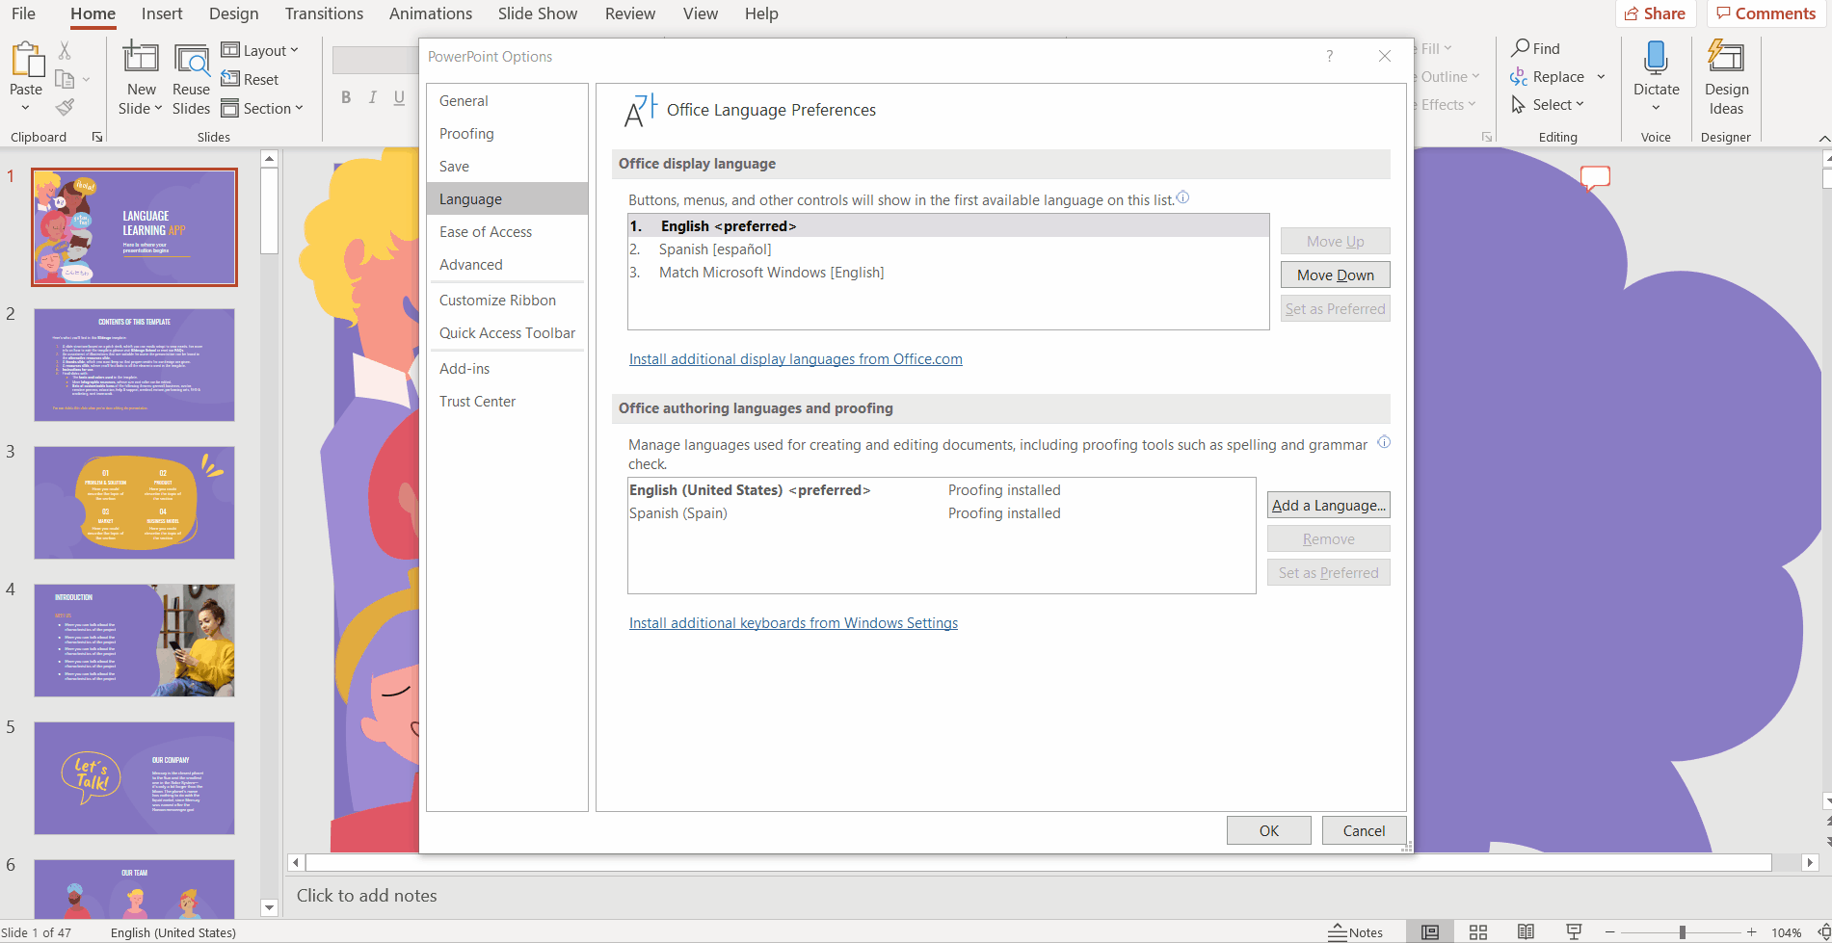Open the Layout dropdown
Image resolution: width=1832 pixels, height=943 pixels.
click(260, 49)
